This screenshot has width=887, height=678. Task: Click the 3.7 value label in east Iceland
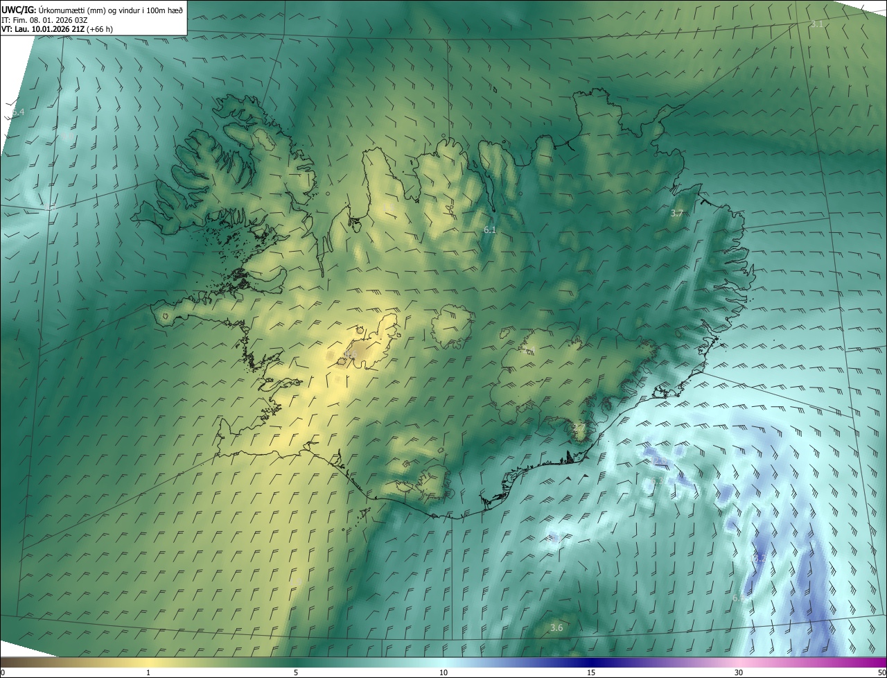click(677, 214)
